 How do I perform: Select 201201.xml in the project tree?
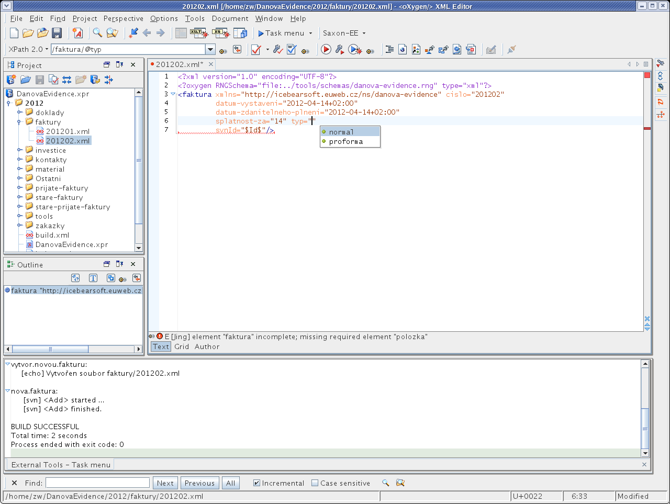[68, 131]
